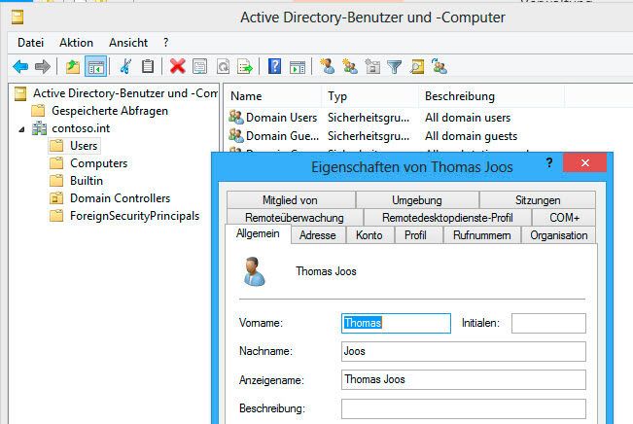Click the blue Back arrow in toolbar

[x=20, y=67]
